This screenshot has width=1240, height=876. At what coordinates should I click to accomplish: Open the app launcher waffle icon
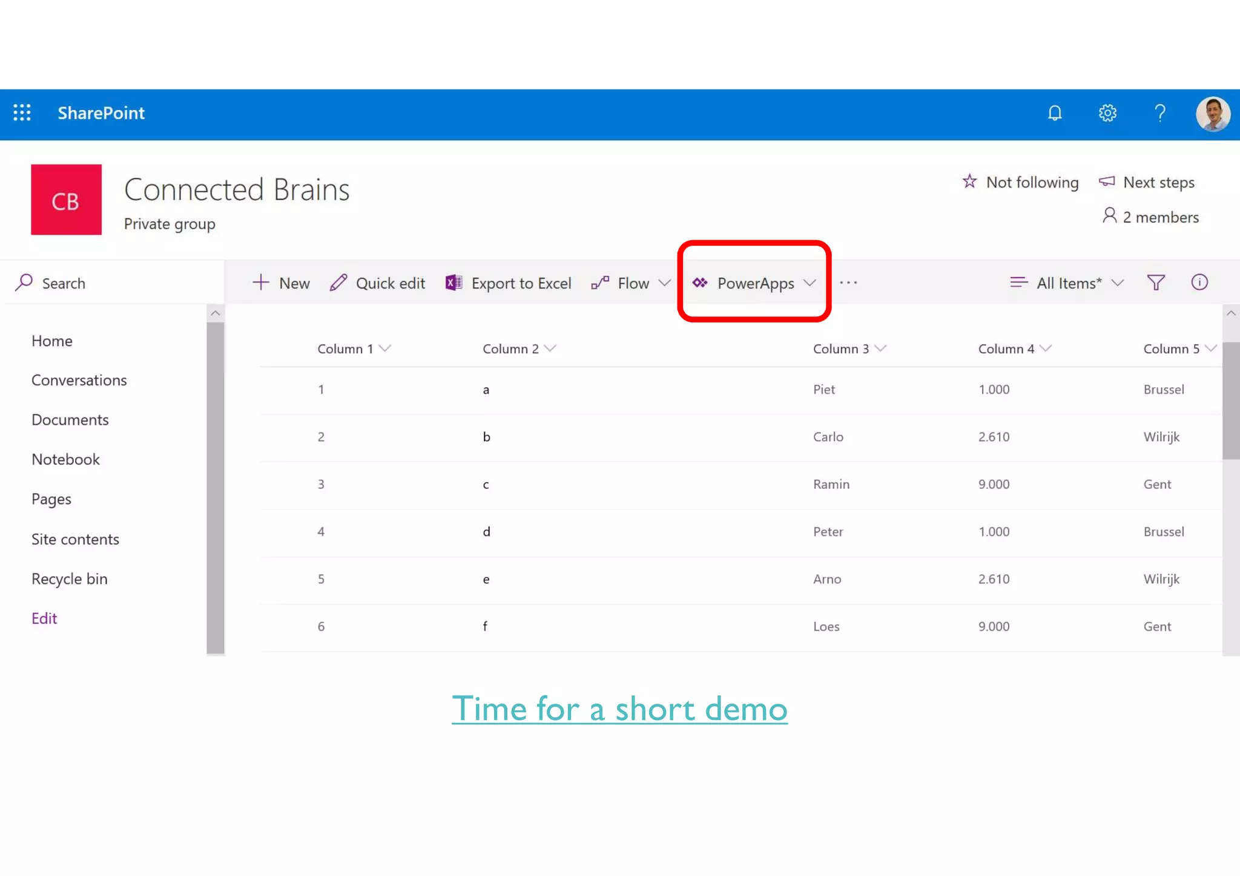coord(22,113)
